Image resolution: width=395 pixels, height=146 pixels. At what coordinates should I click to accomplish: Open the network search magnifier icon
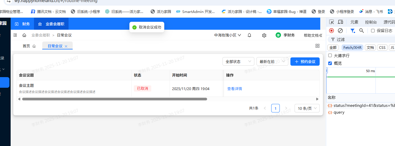[x=361, y=31]
